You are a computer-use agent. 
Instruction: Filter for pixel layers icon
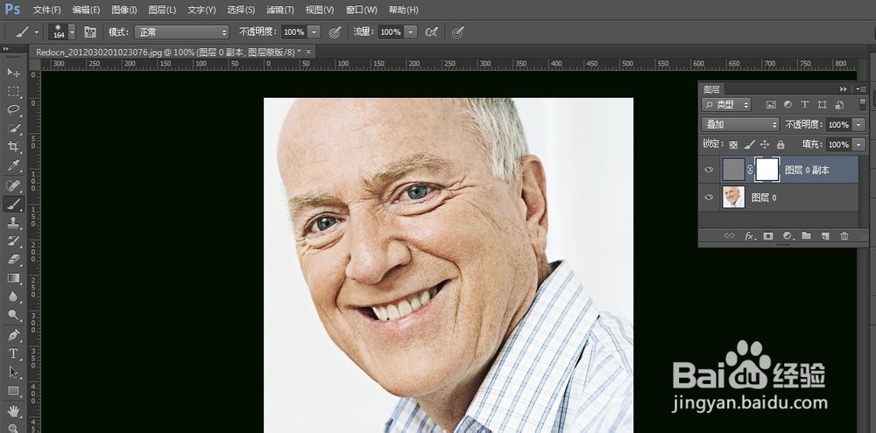click(771, 104)
